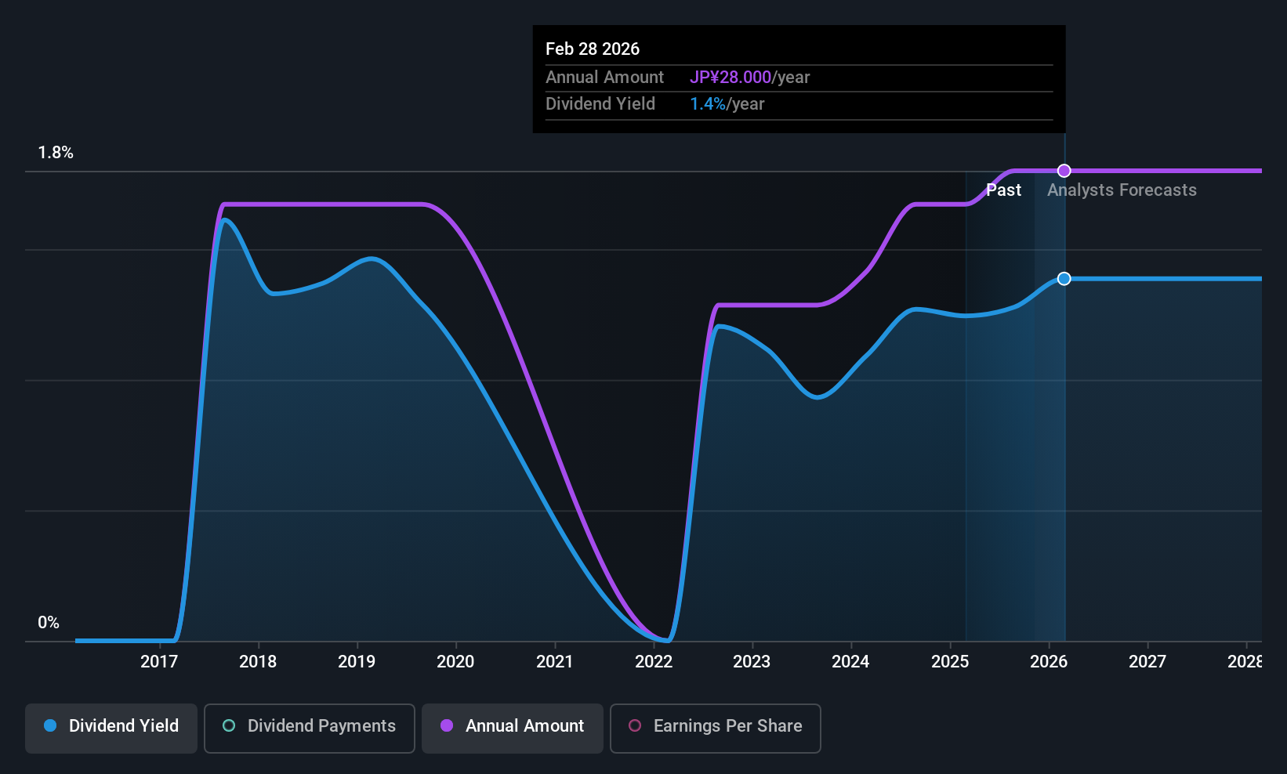Click the 2022 x-axis label
This screenshot has height=774, width=1287.
point(654,661)
